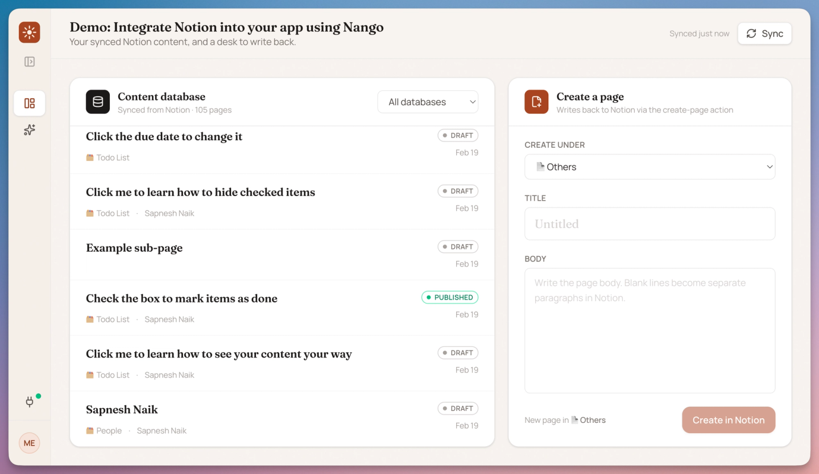Screen dimensions: 819x474
Task: Open the 'Sapnesh Naik' page title
Action: [122, 409]
